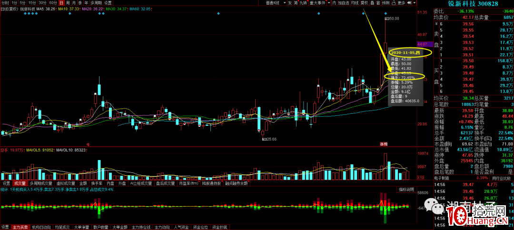Open the 多周期 multi-period view

point(96,3)
